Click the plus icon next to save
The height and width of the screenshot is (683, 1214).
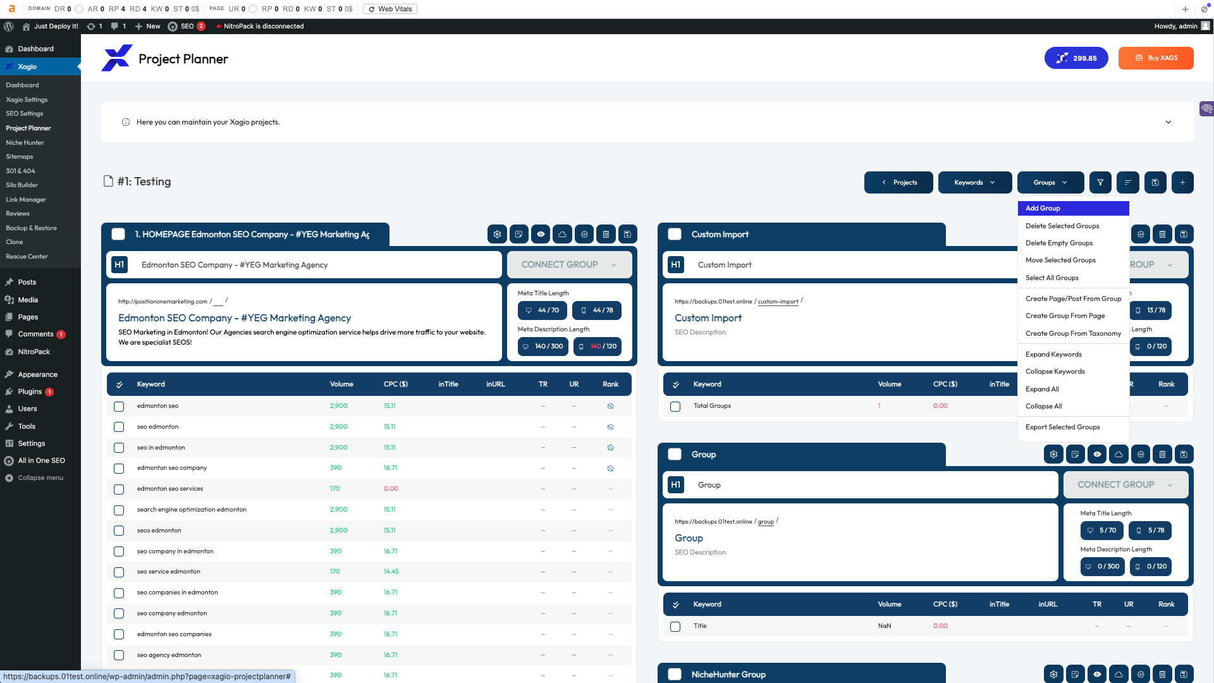[1182, 182]
